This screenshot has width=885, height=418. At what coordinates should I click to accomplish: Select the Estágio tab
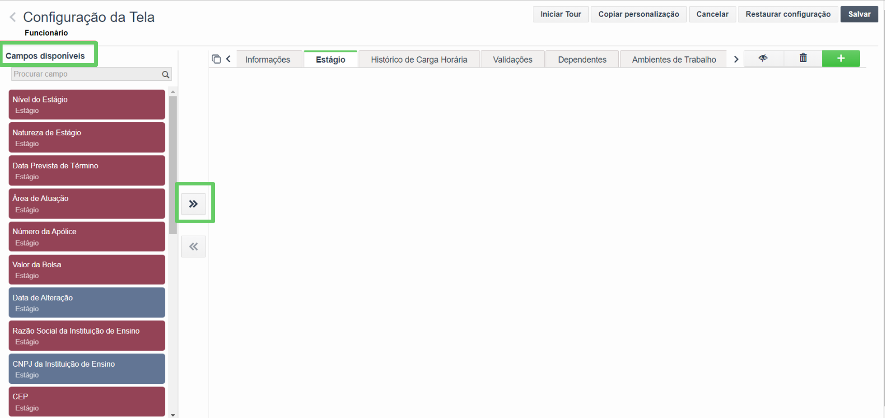[x=330, y=60]
